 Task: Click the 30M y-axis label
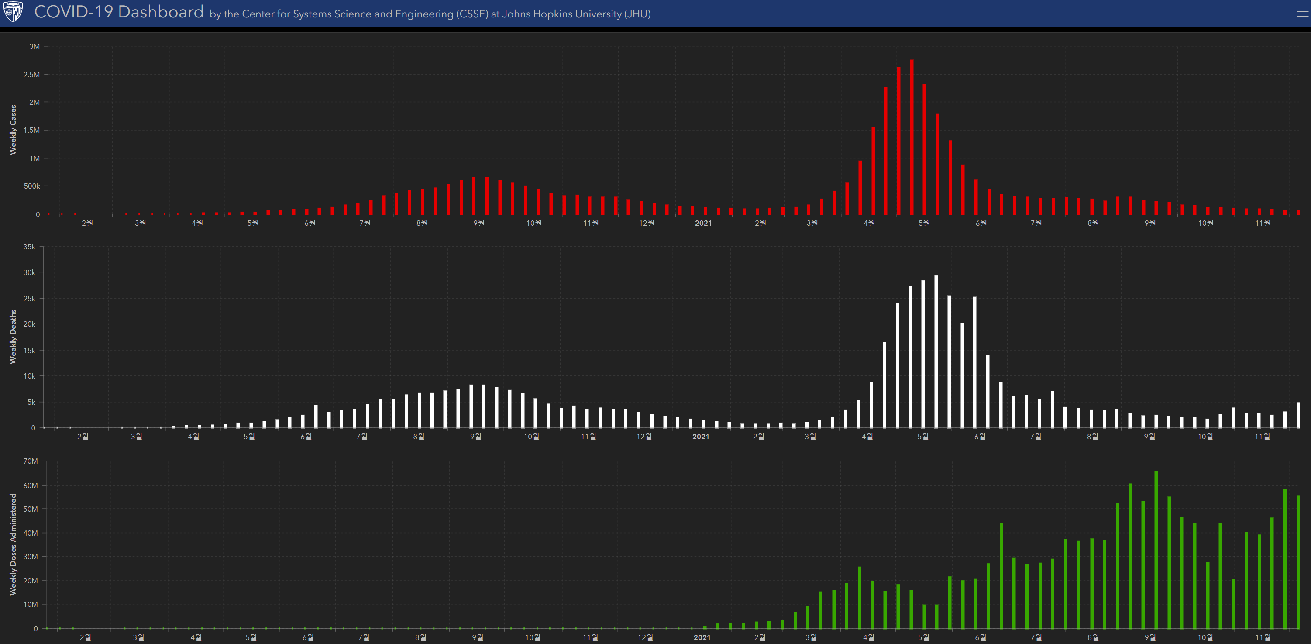pos(31,557)
